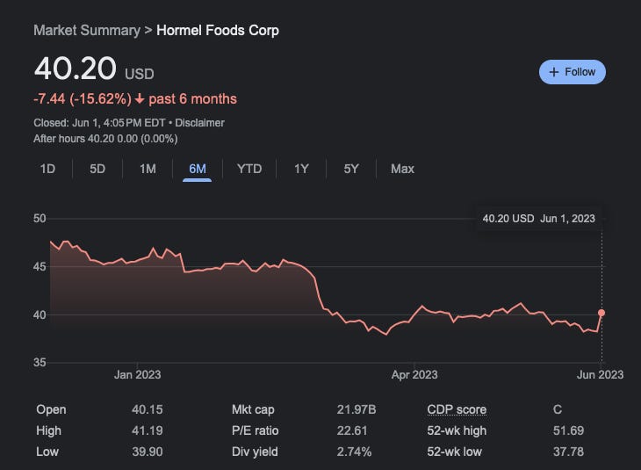Click the -7.44 (-15.62%) change text
This screenshot has width=641, height=470.
click(83, 99)
